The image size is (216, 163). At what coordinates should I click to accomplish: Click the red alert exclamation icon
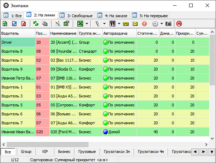(x=144, y=24)
